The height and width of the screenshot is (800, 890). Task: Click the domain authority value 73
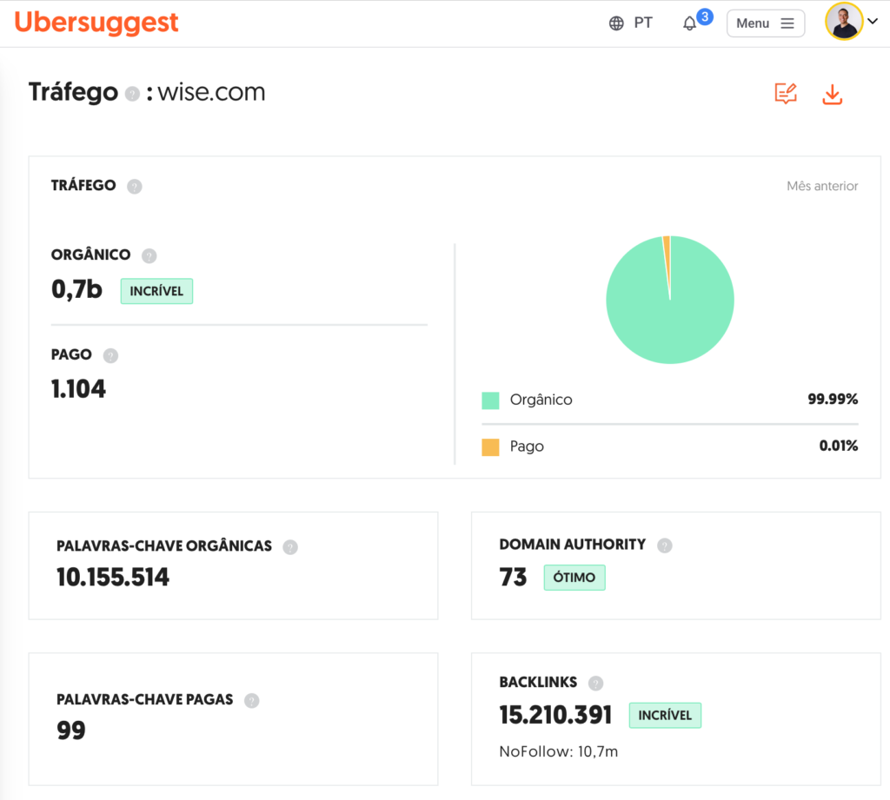tap(513, 578)
